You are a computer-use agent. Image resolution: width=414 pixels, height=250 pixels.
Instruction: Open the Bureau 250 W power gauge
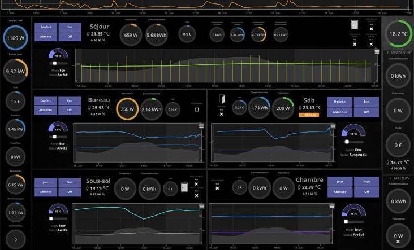point(126,109)
